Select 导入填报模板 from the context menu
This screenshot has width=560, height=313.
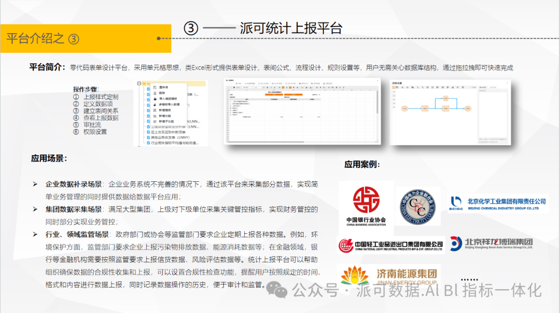(167, 98)
